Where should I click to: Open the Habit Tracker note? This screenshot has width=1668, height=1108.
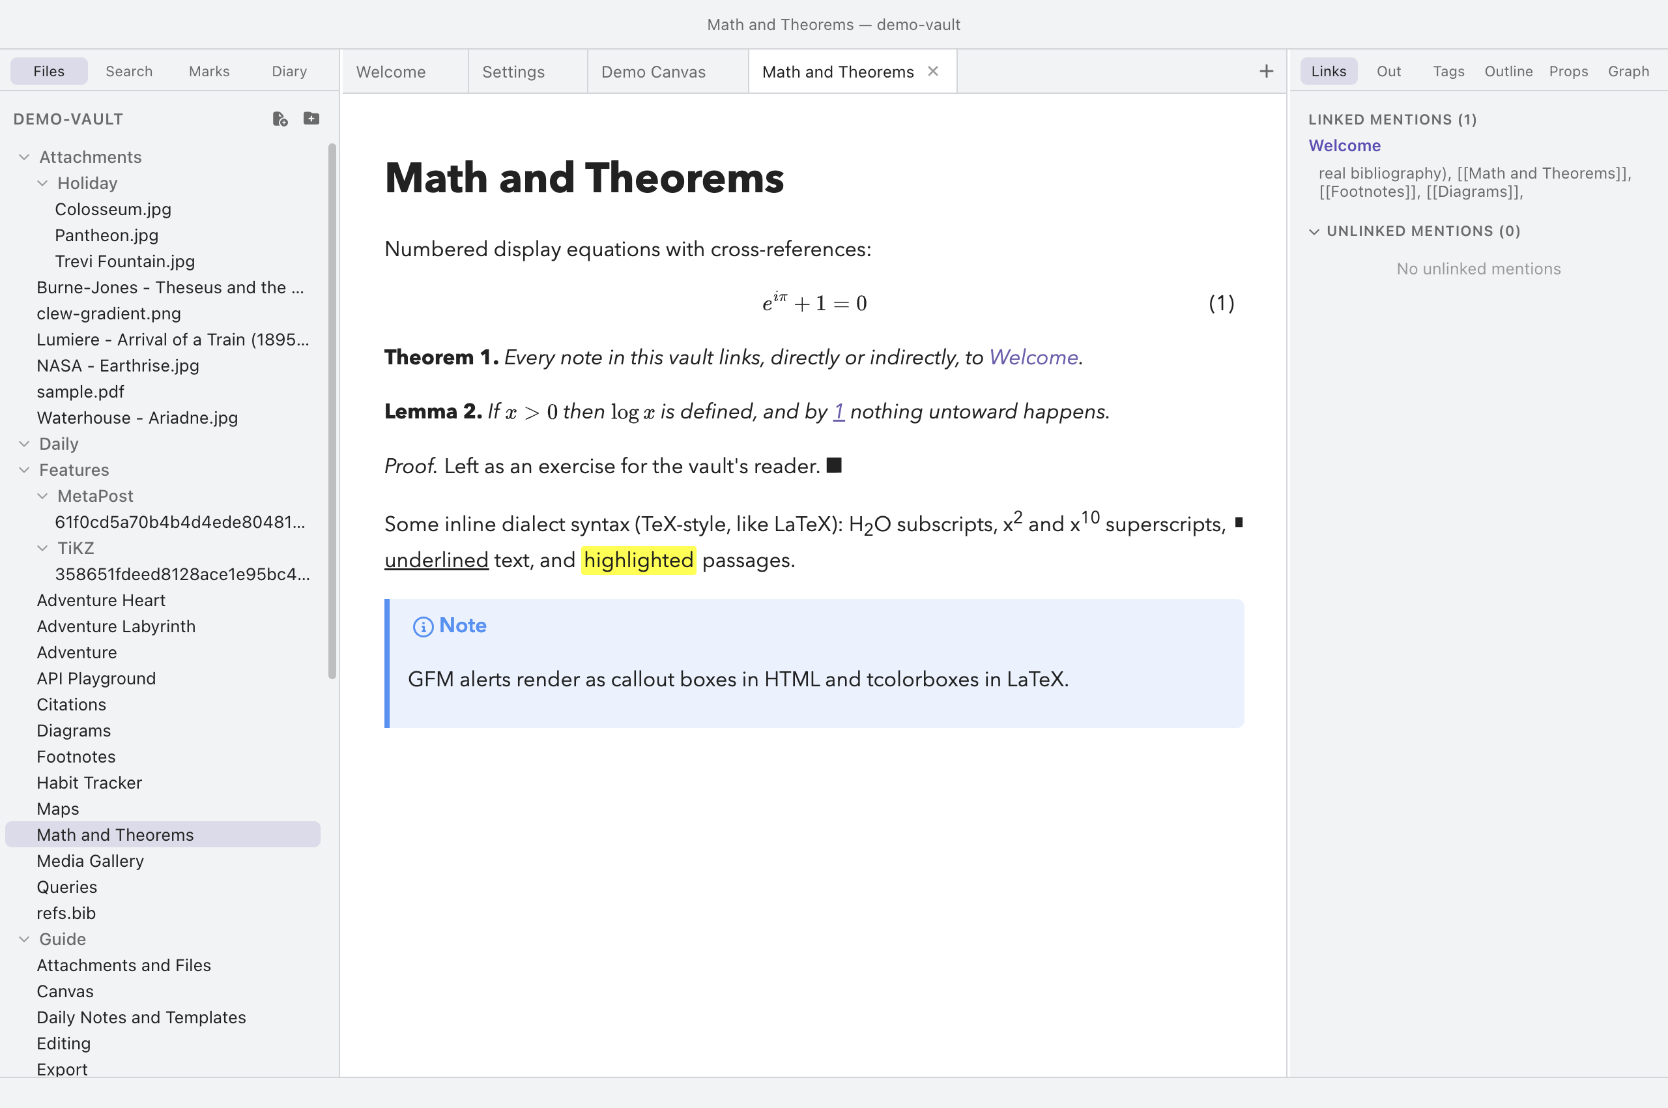(89, 783)
